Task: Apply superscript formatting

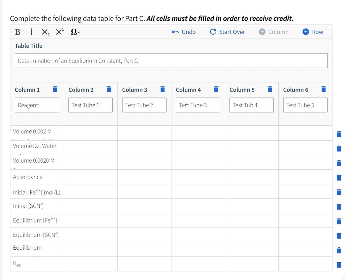Action: click(x=60, y=32)
